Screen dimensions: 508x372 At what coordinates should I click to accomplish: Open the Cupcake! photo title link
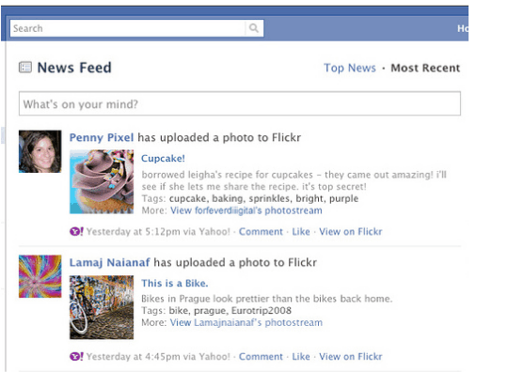[163, 159]
